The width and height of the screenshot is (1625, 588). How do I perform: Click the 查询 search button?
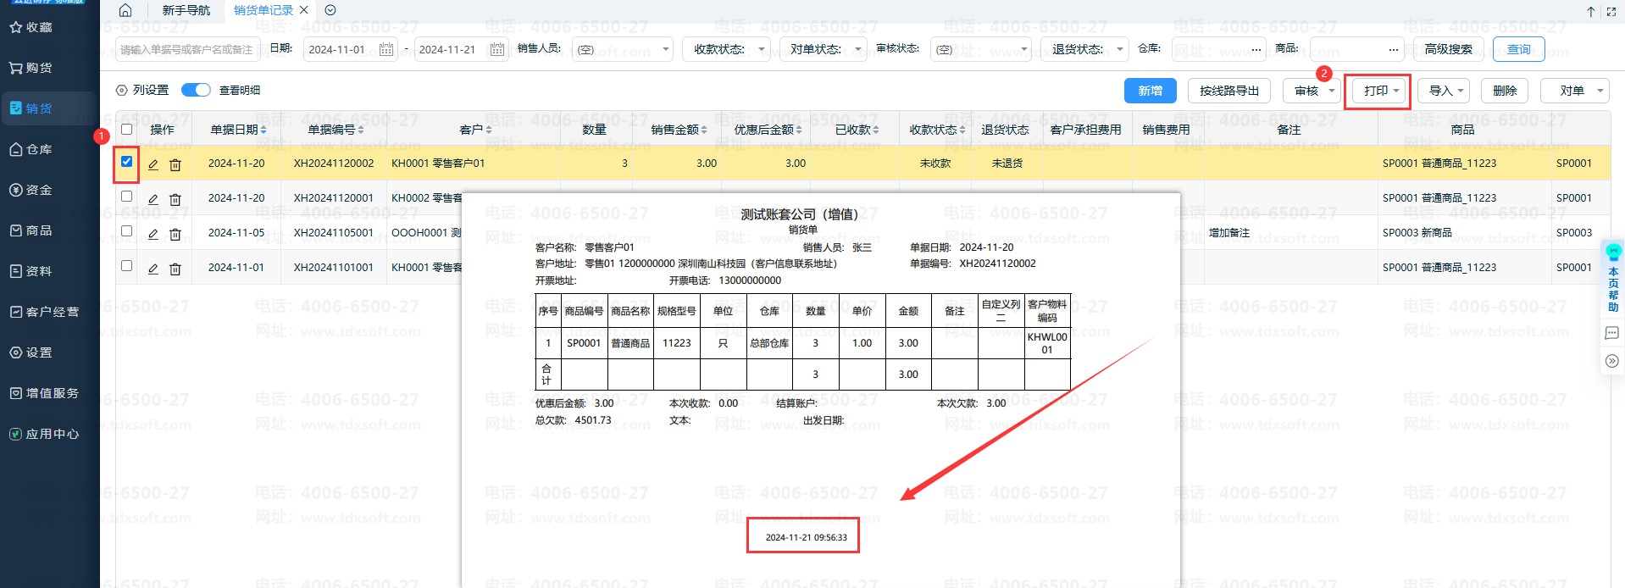[x=1518, y=49]
